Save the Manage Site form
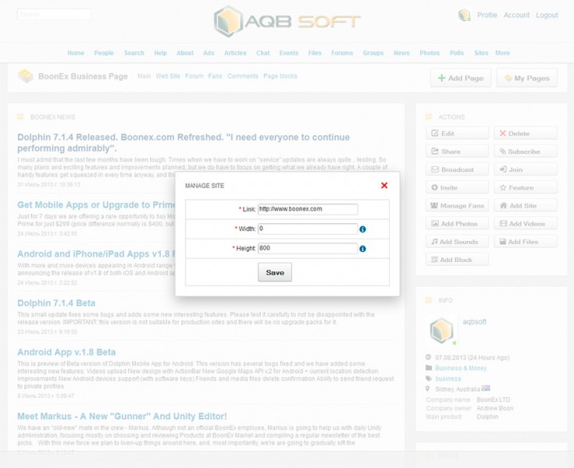Image resolution: width=574 pixels, height=468 pixels. 275,272
